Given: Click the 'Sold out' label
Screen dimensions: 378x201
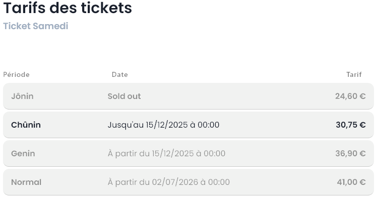Looking at the screenshot, I should [x=124, y=96].
